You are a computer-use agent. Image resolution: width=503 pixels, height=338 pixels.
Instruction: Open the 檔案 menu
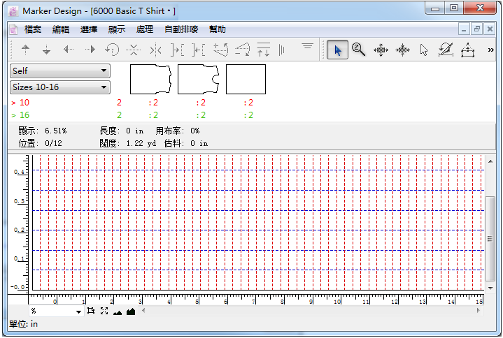(x=33, y=29)
